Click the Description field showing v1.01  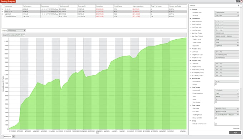coord(227,81)
